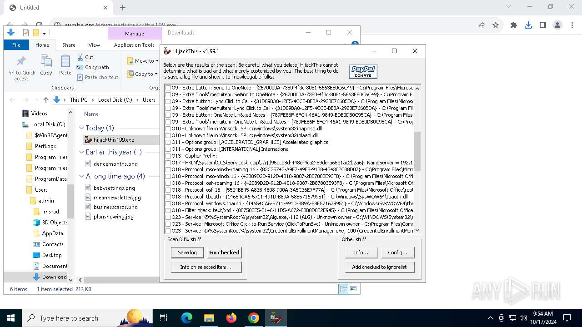Switch to the Home ribbon tab
Viewport: 582px width, 327px height.
pyautogui.click(x=42, y=45)
